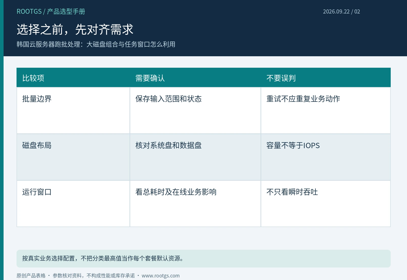Select the cell 磁盘布局
This screenshot has width=407, height=280.
pyautogui.click(x=73, y=157)
